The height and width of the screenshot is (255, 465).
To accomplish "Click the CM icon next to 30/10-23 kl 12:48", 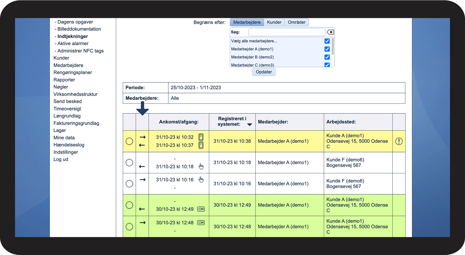I will pos(201,223).
